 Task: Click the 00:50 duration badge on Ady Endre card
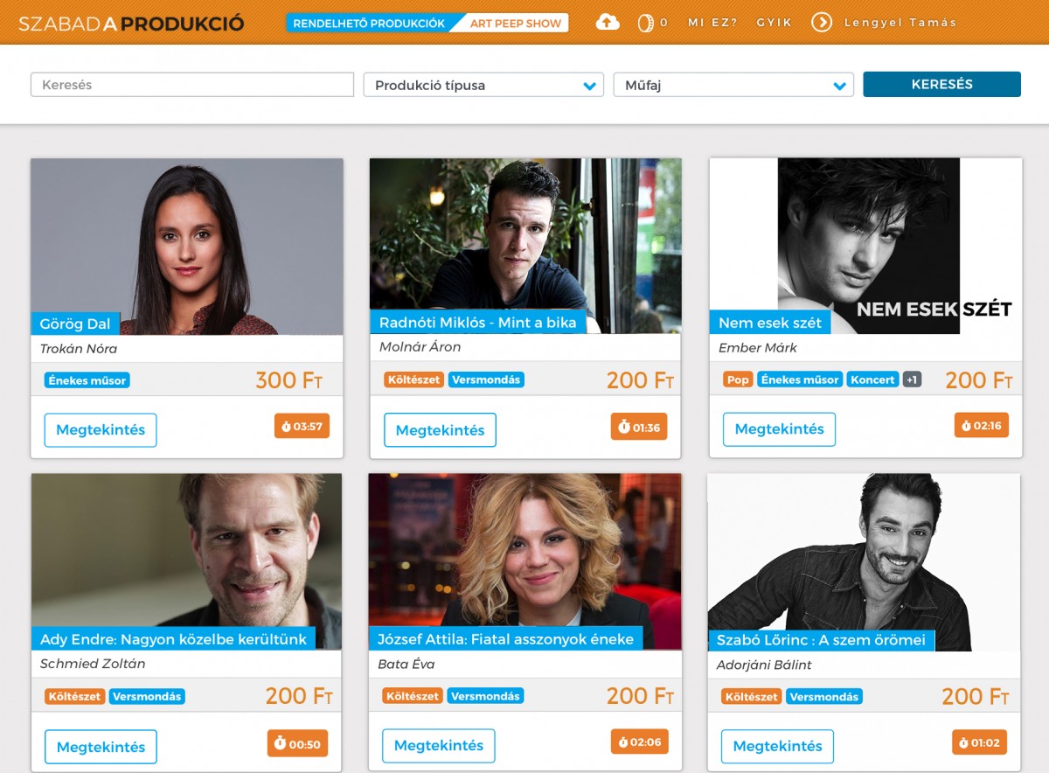click(297, 743)
